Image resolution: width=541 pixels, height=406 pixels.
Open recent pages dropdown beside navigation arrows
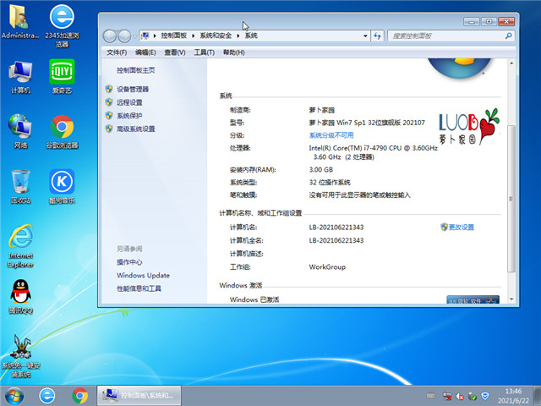[x=135, y=36]
